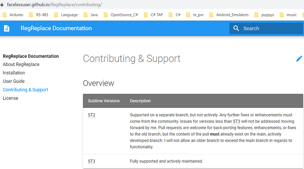Open the Java bookmark folder

[x=90, y=15]
